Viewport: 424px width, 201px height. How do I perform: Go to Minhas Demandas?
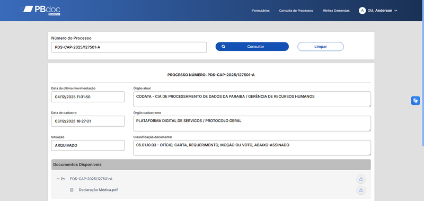(336, 11)
